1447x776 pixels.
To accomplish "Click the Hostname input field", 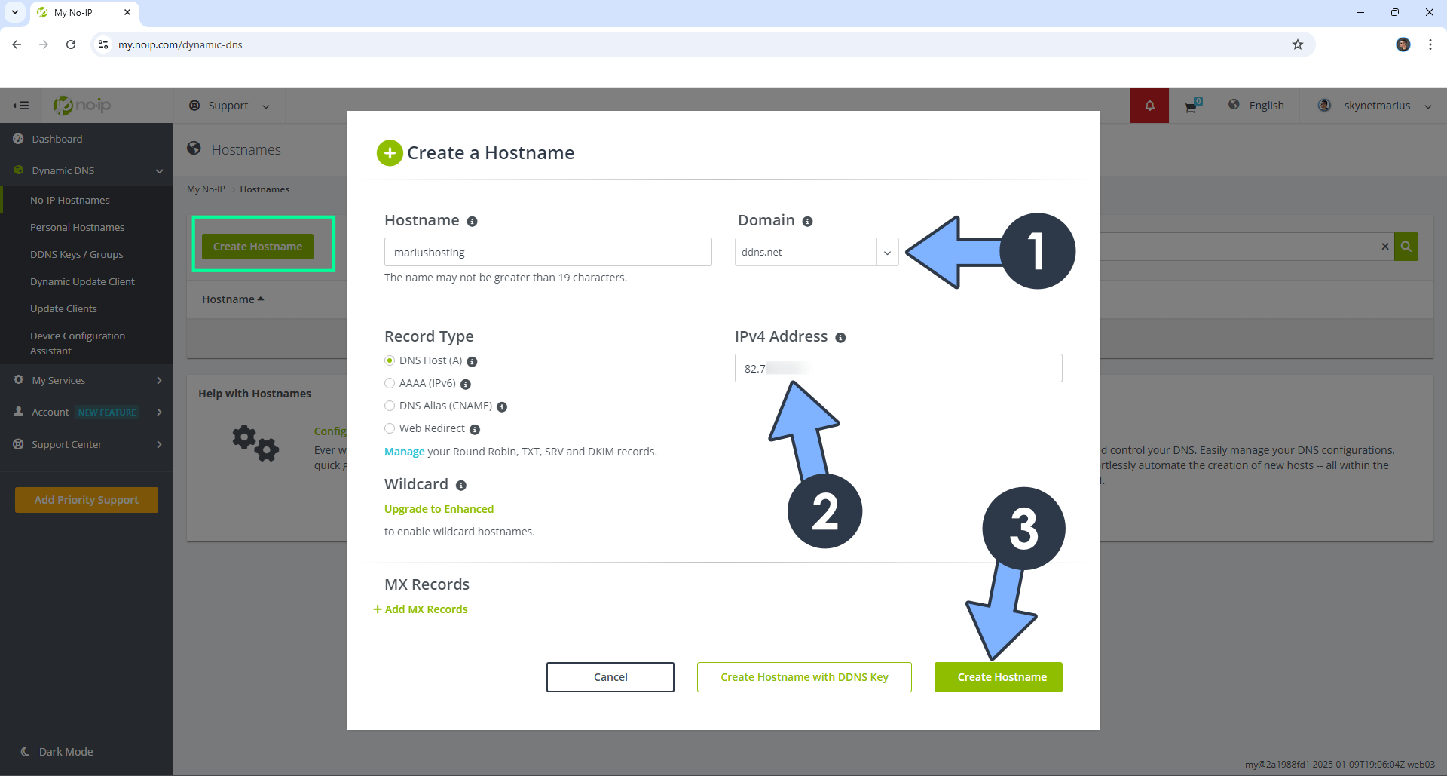I will coord(548,252).
